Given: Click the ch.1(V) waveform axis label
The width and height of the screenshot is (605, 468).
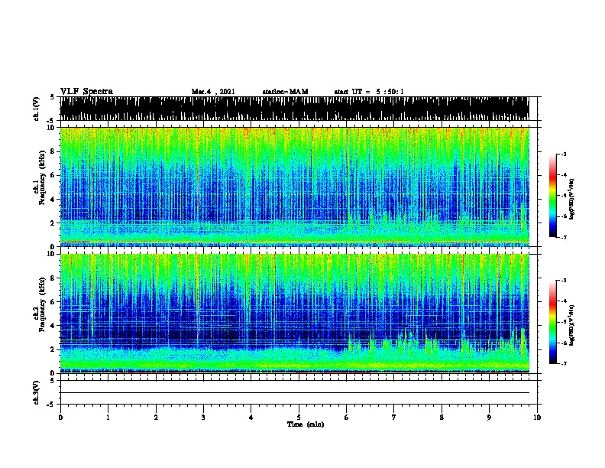Looking at the screenshot, I should 37,109.
